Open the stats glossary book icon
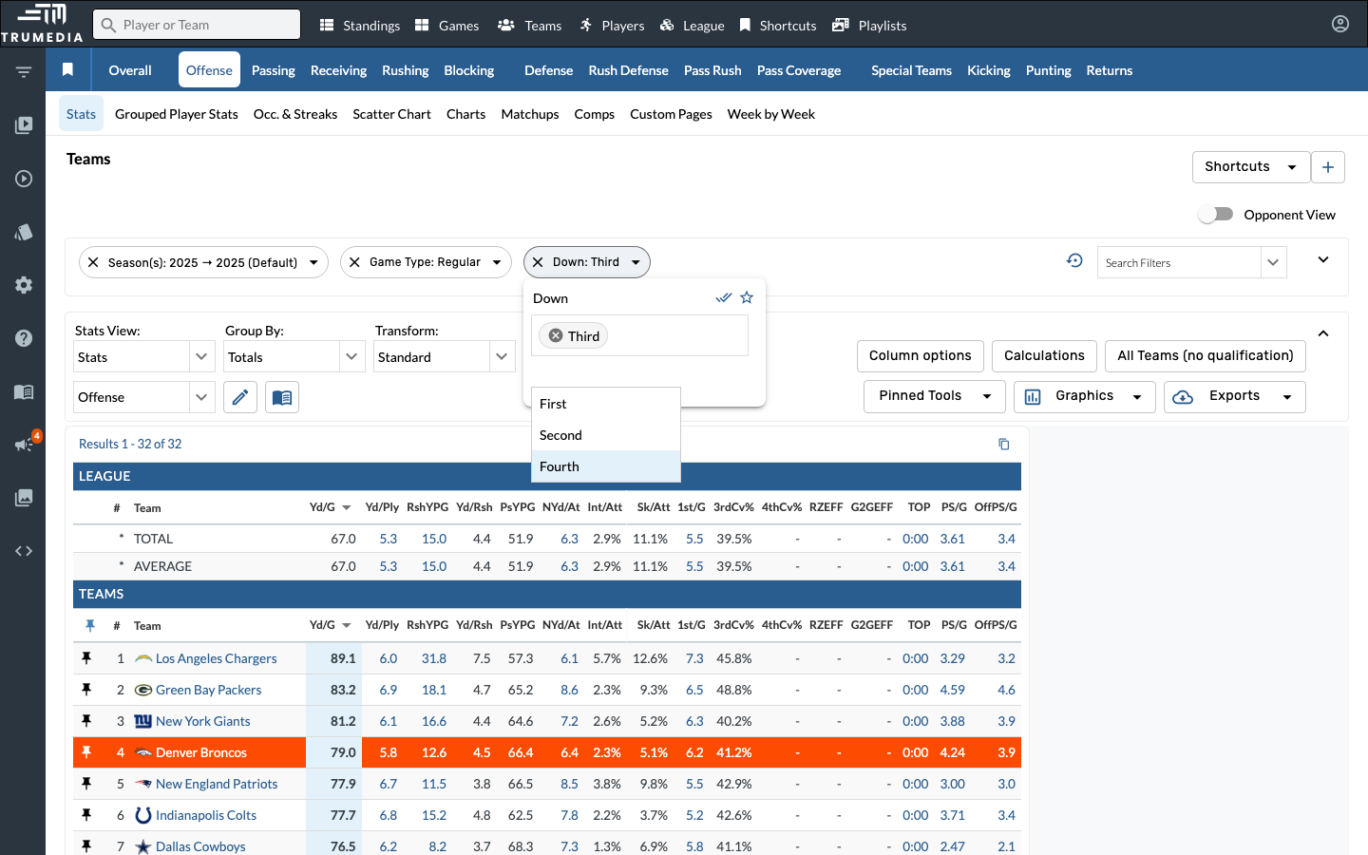1368x855 pixels. tap(282, 397)
